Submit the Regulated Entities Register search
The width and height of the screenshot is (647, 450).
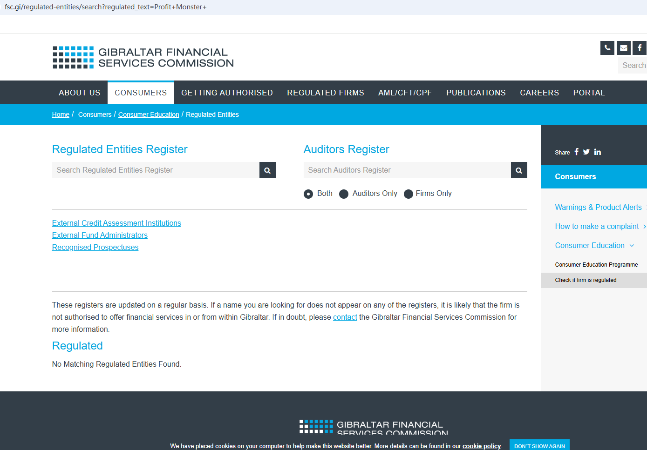point(267,170)
